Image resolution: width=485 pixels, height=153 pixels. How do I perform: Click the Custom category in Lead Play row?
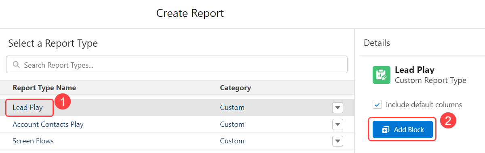[x=232, y=108]
